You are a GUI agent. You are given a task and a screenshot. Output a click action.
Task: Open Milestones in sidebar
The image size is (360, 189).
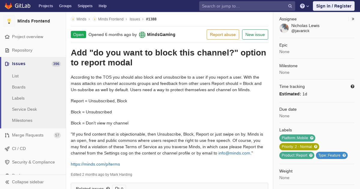point(22,121)
